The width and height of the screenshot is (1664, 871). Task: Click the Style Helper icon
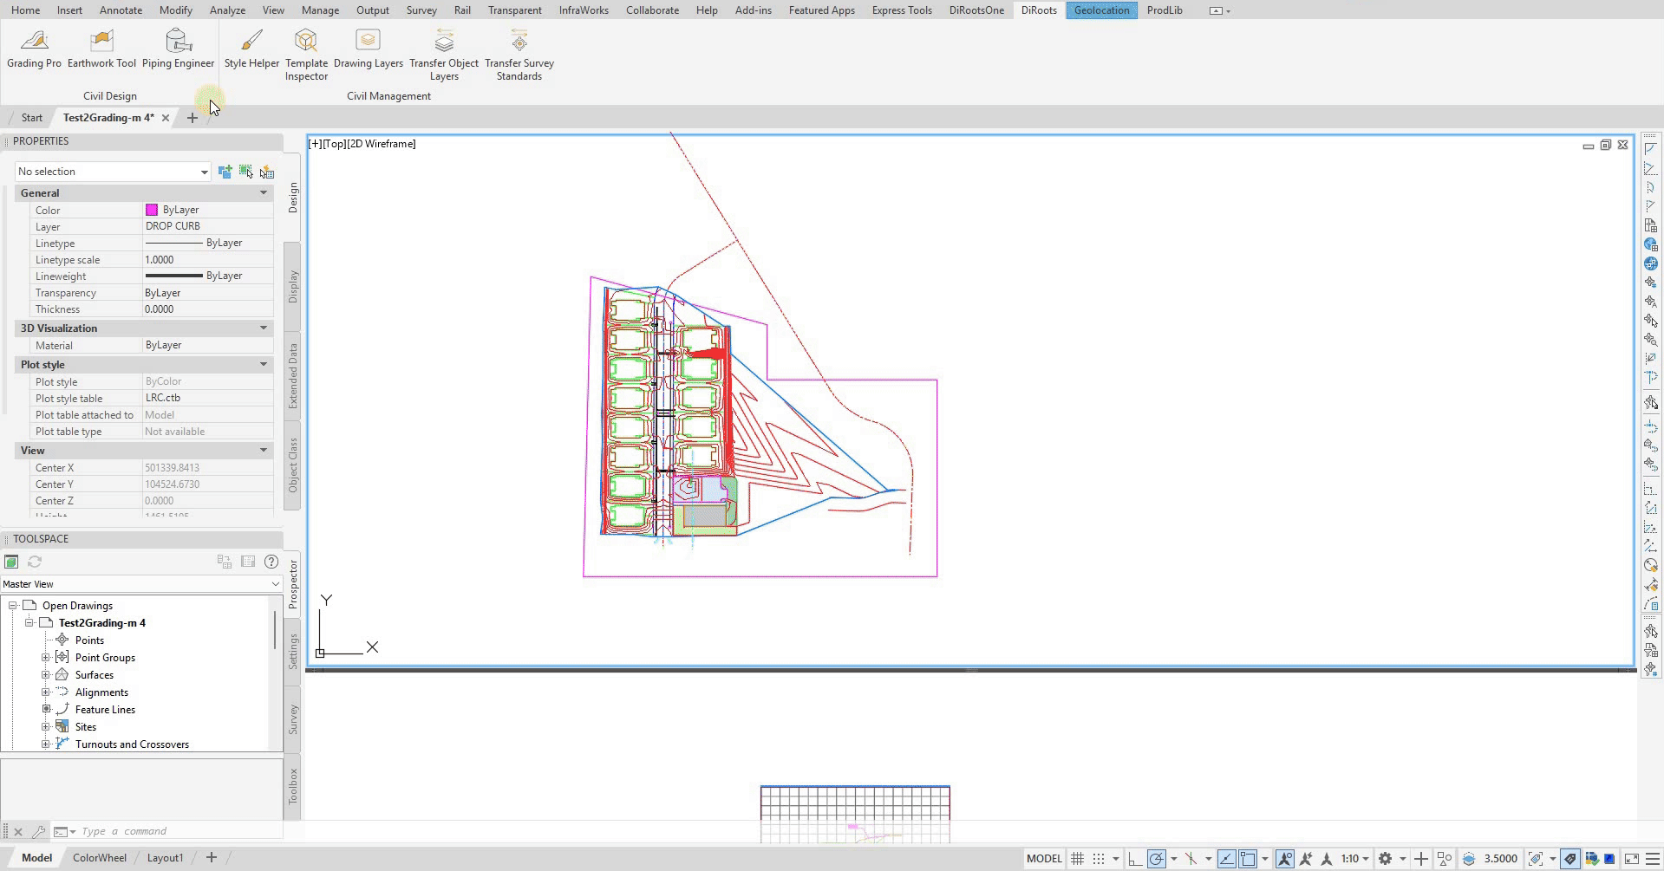(x=251, y=48)
